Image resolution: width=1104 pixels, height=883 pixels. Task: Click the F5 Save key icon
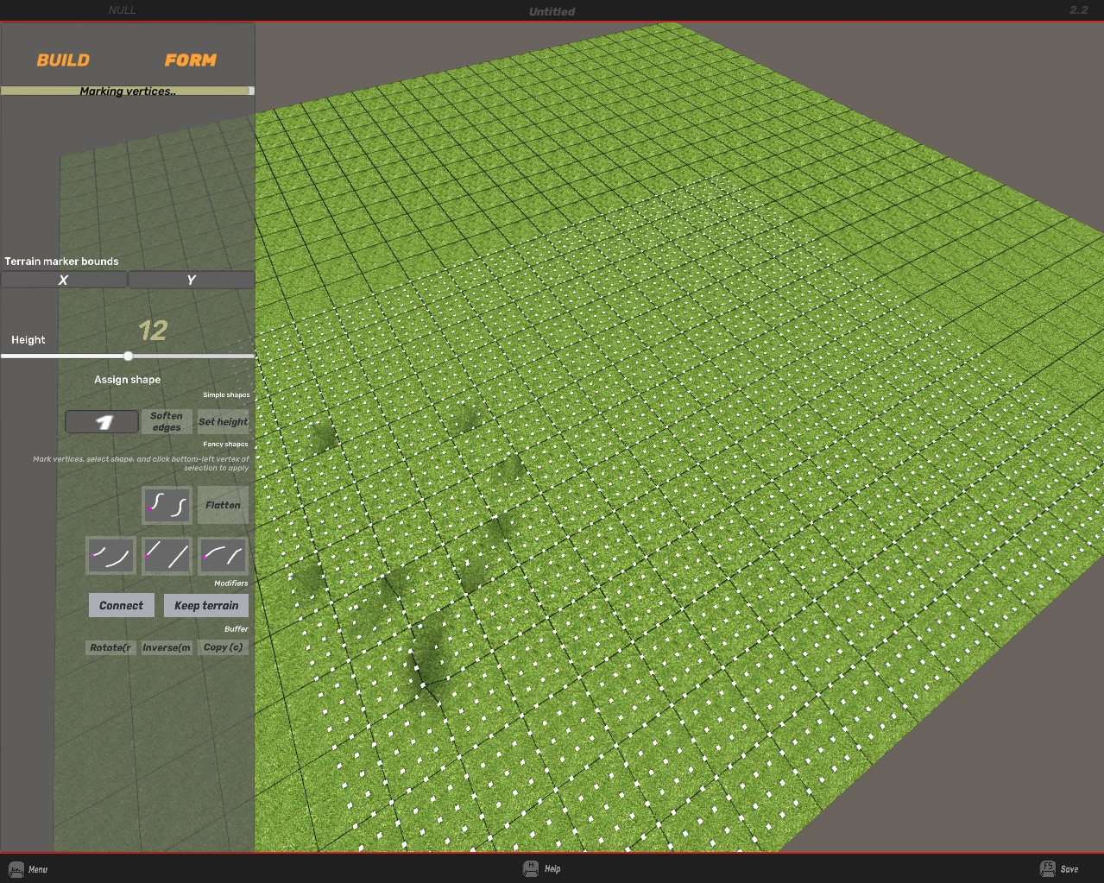(x=1048, y=868)
